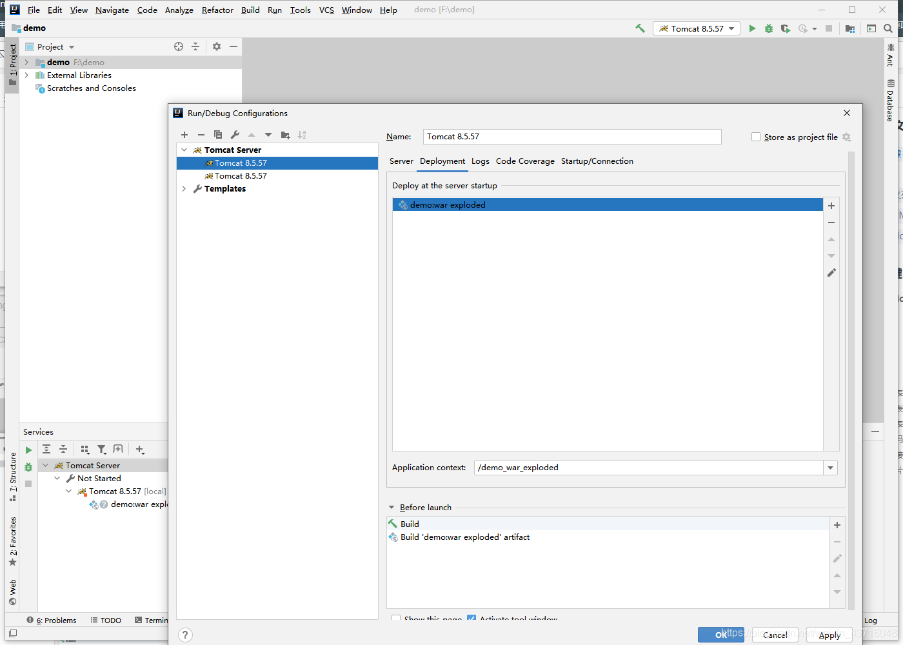Toggle the Show this page checkbox
The width and height of the screenshot is (903, 645).
point(396,619)
